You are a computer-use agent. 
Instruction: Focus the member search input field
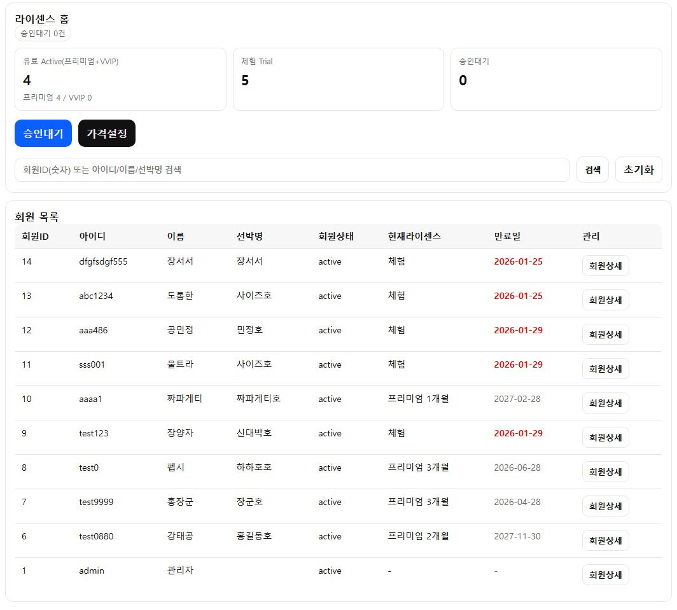292,170
